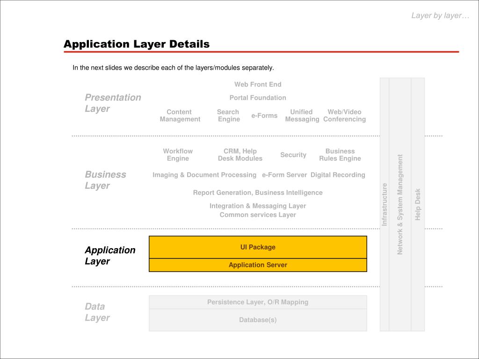Select the Content Management label
The width and height of the screenshot is (479, 359).
coord(180,116)
